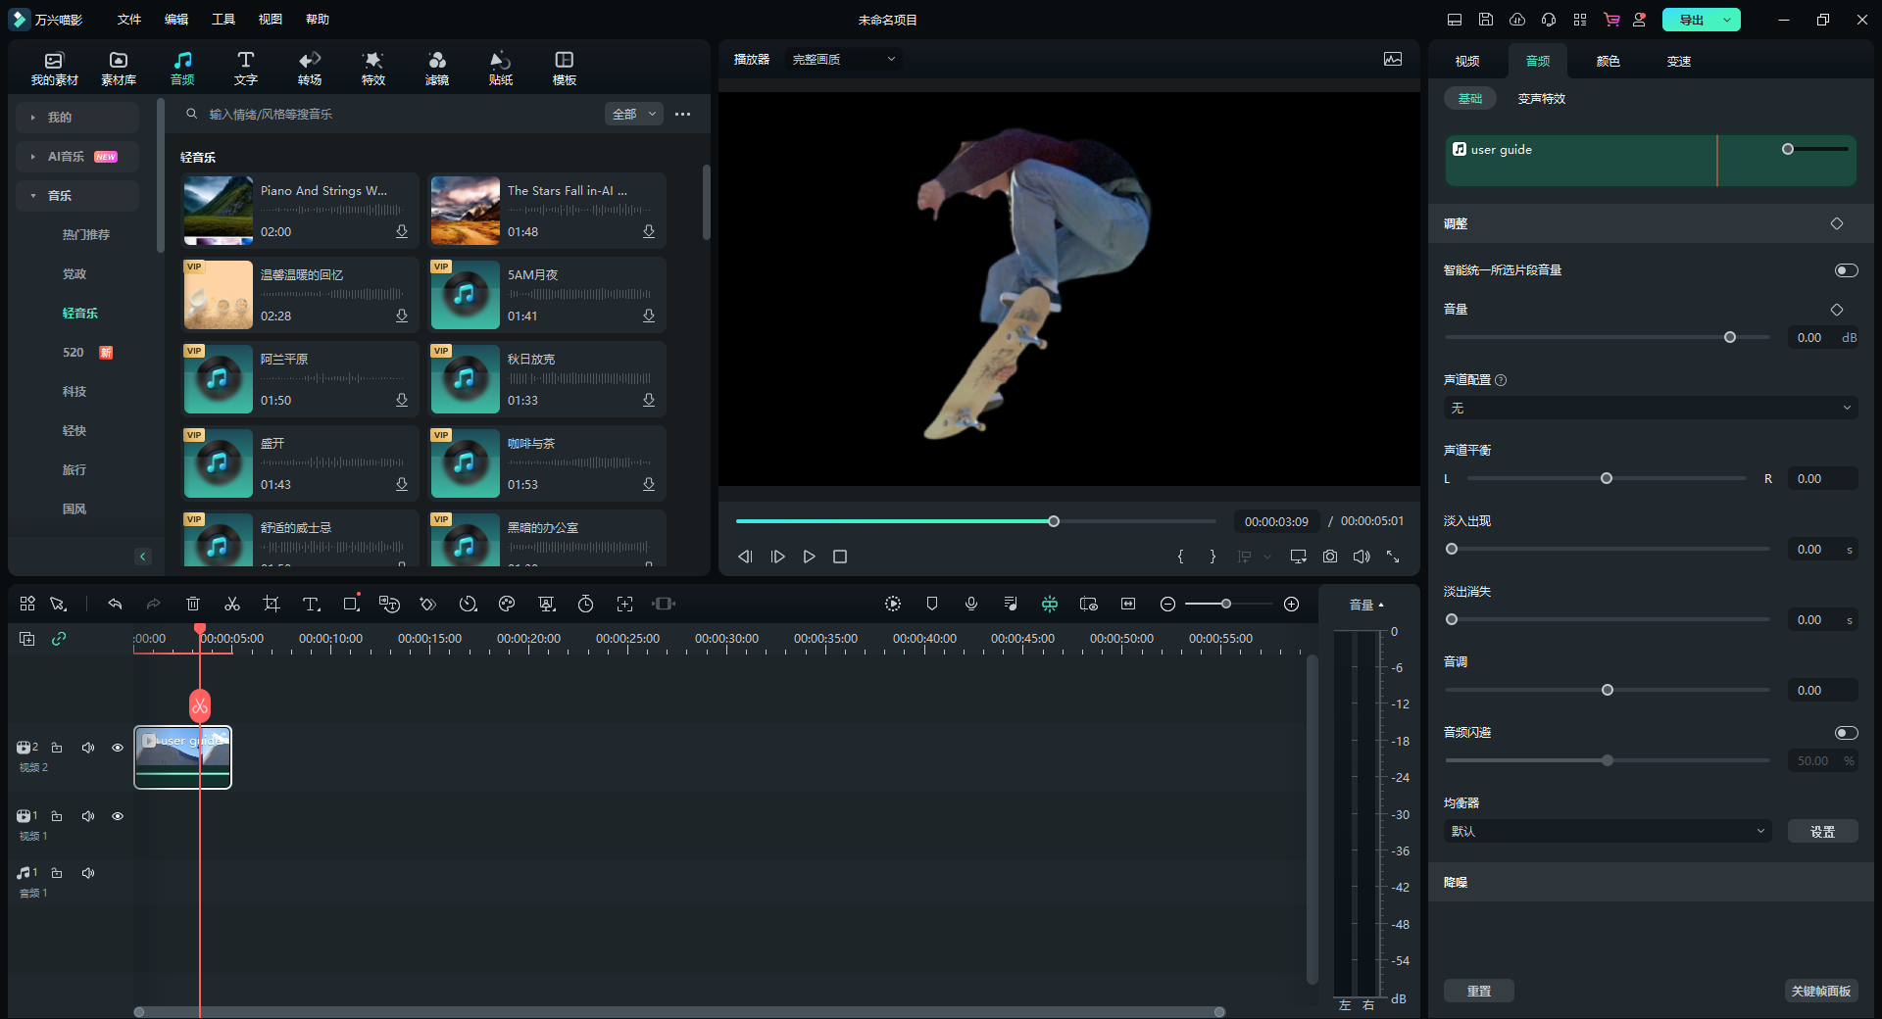Open the Filters (滤镜) panel
This screenshot has height=1019, width=1882.
coord(437,68)
